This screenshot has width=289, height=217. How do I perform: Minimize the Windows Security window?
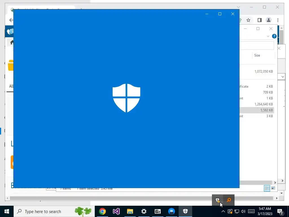click(x=207, y=14)
